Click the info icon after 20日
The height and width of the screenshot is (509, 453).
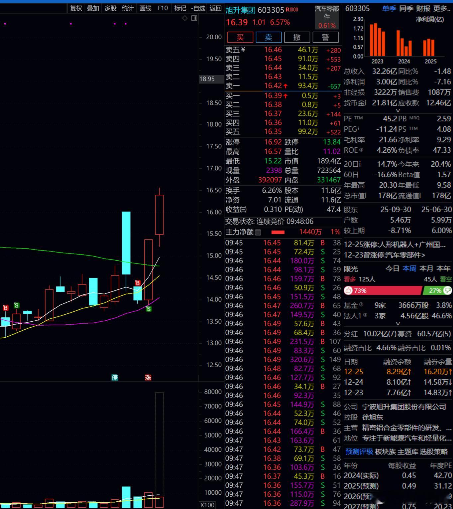(359, 164)
